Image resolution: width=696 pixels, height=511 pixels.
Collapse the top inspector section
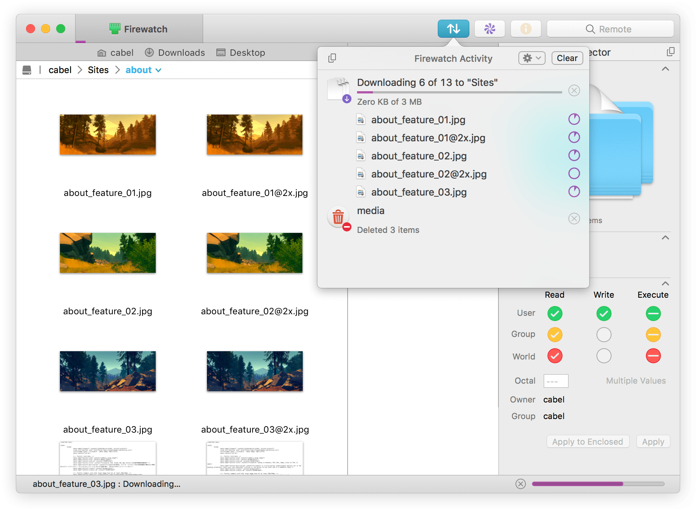(x=665, y=69)
